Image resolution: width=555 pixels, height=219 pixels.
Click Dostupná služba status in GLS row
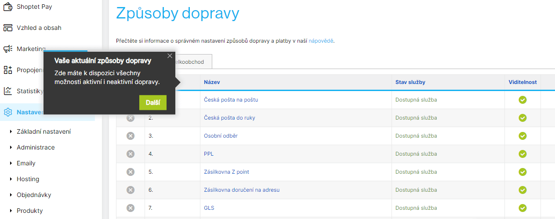pos(416,208)
